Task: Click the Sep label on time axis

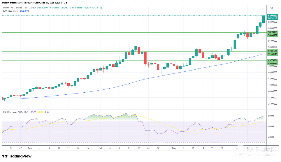Action: coord(30,148)
